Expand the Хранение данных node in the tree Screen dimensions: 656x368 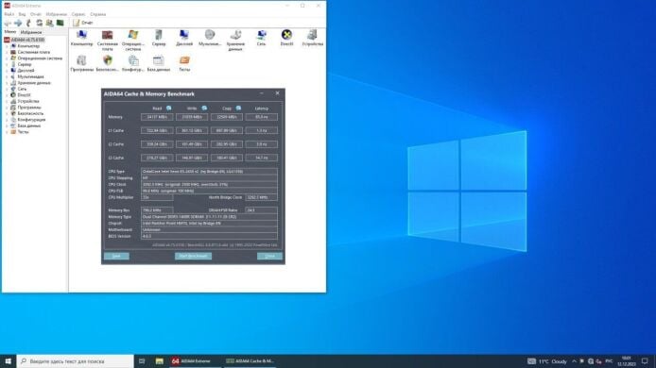[7, 83]
